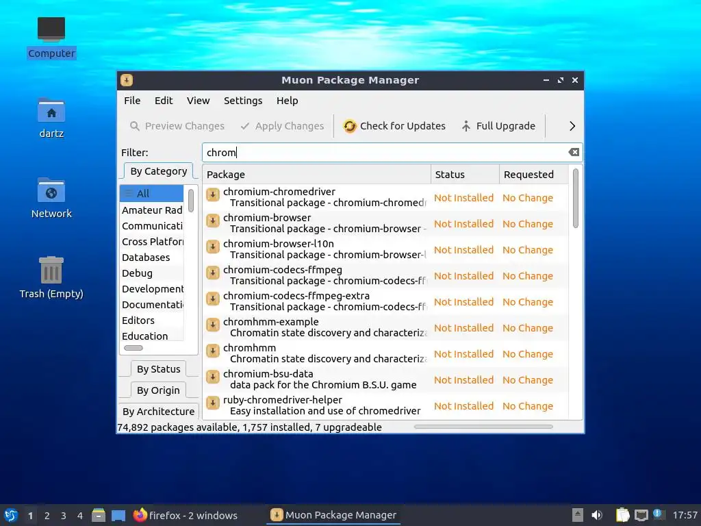
Task: Click the removable media eject tray icon
Action: coord(578,515)
